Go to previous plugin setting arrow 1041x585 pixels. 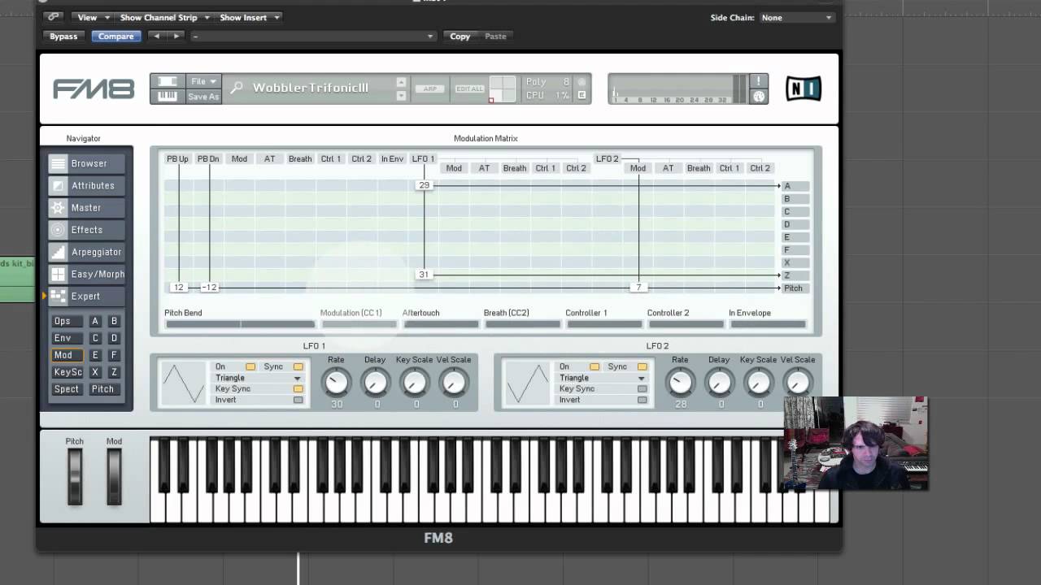tap(156, 37)
